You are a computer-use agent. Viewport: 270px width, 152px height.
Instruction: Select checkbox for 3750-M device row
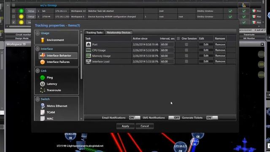(13, 16)
